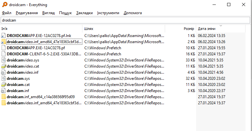
Task: Minimize the Everything window
Action: pos(214,5)
